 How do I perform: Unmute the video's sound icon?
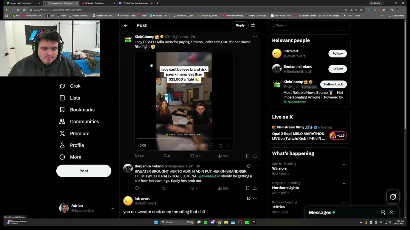(203, 145)
